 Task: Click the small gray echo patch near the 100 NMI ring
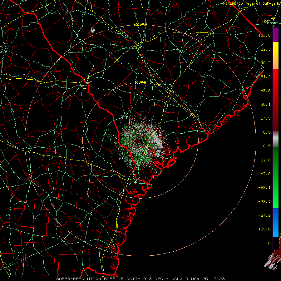tap(92, 30)
